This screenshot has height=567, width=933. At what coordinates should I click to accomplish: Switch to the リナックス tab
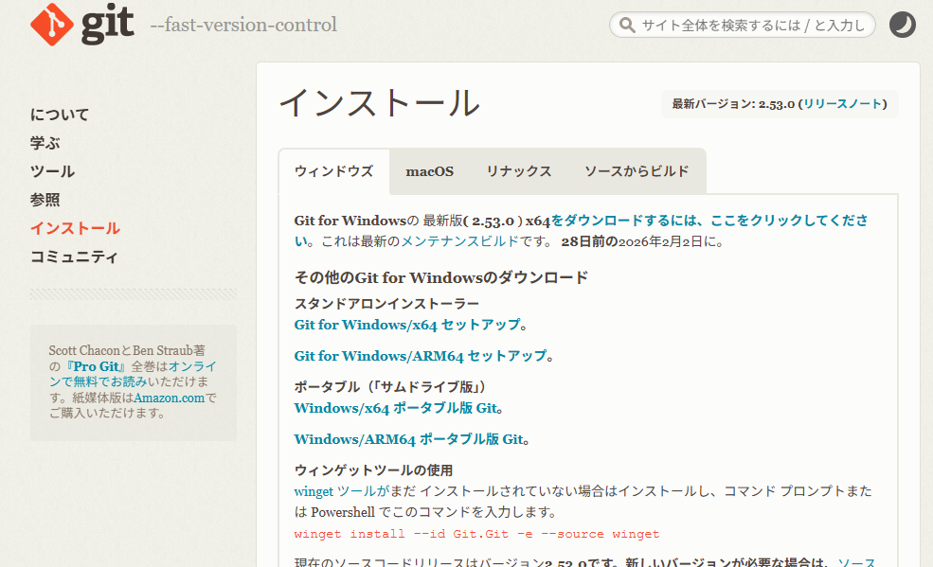click(x=518, y=171)
